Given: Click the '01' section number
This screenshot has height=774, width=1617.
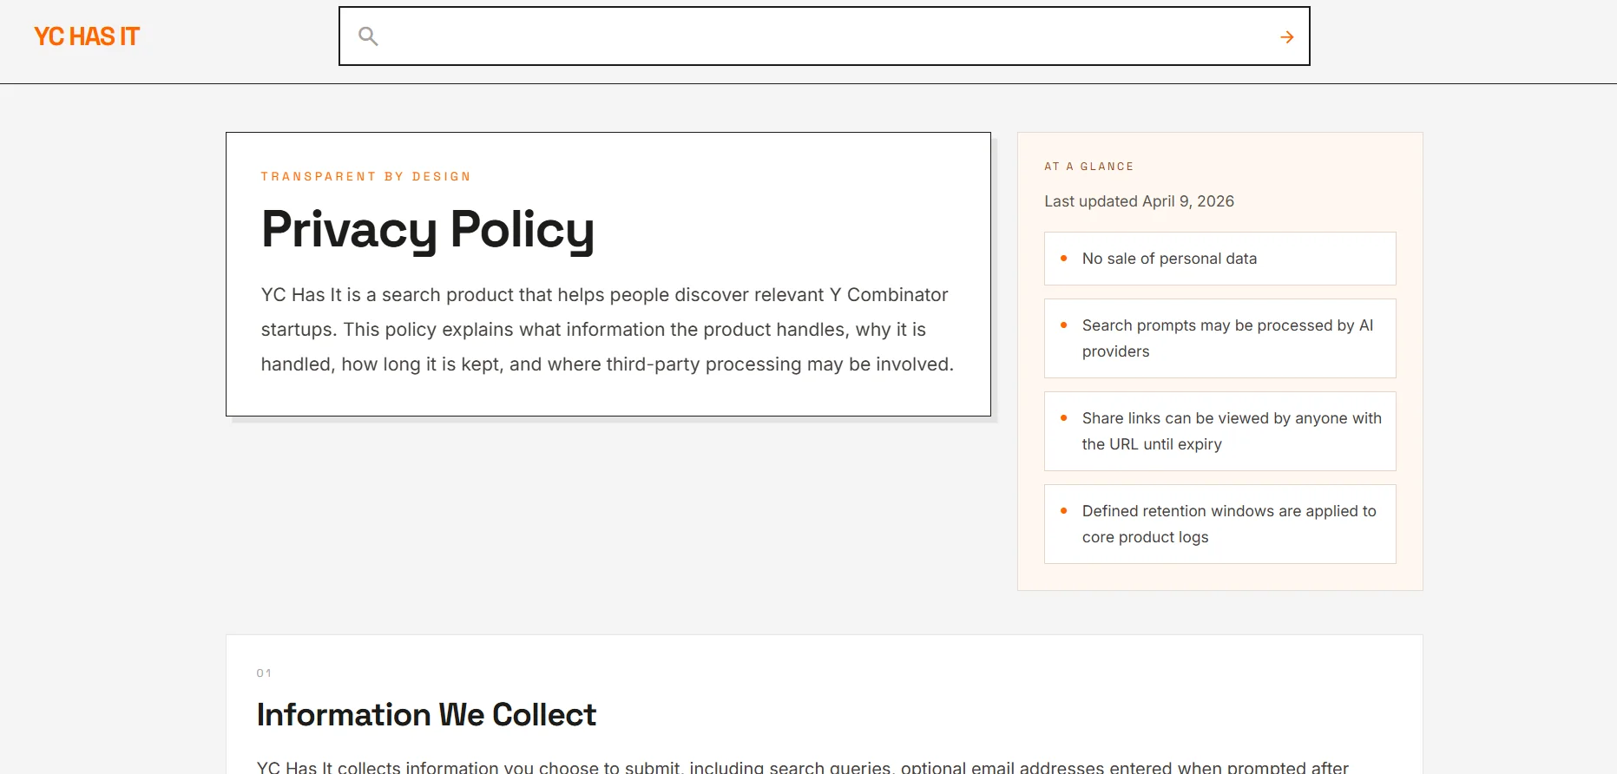Looking at the screenshot, I should tap(264, 673).
